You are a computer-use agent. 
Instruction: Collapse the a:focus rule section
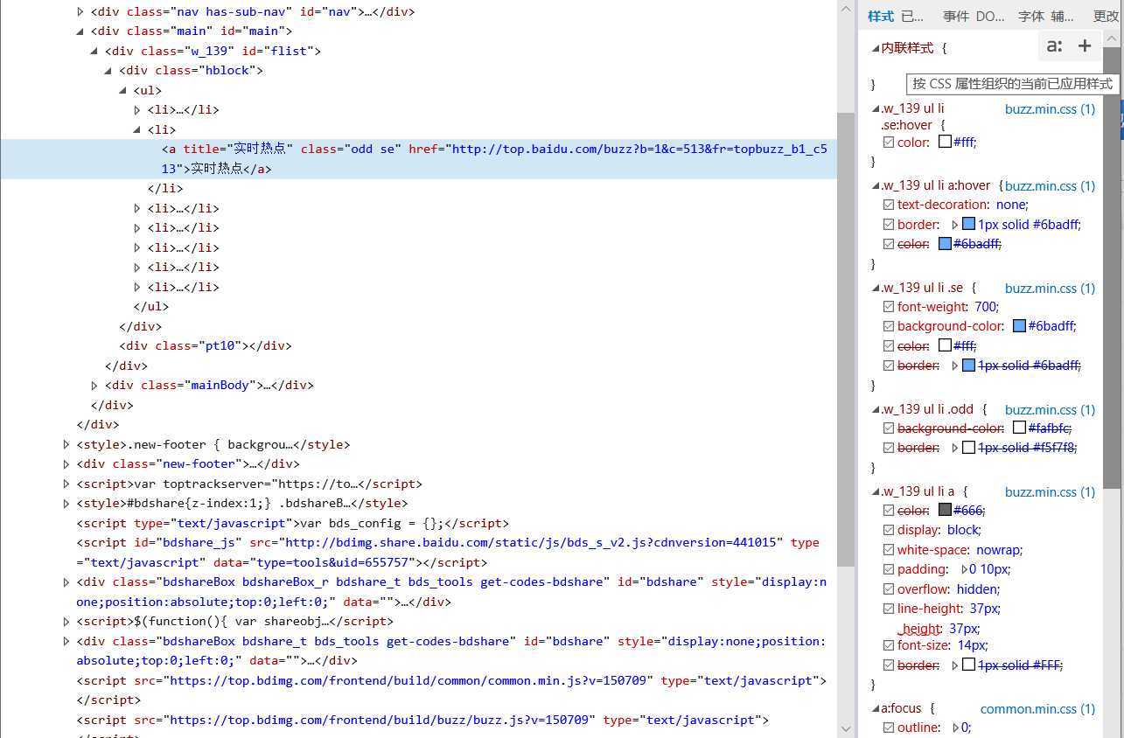pyautogui.click(x=876, y=708)
